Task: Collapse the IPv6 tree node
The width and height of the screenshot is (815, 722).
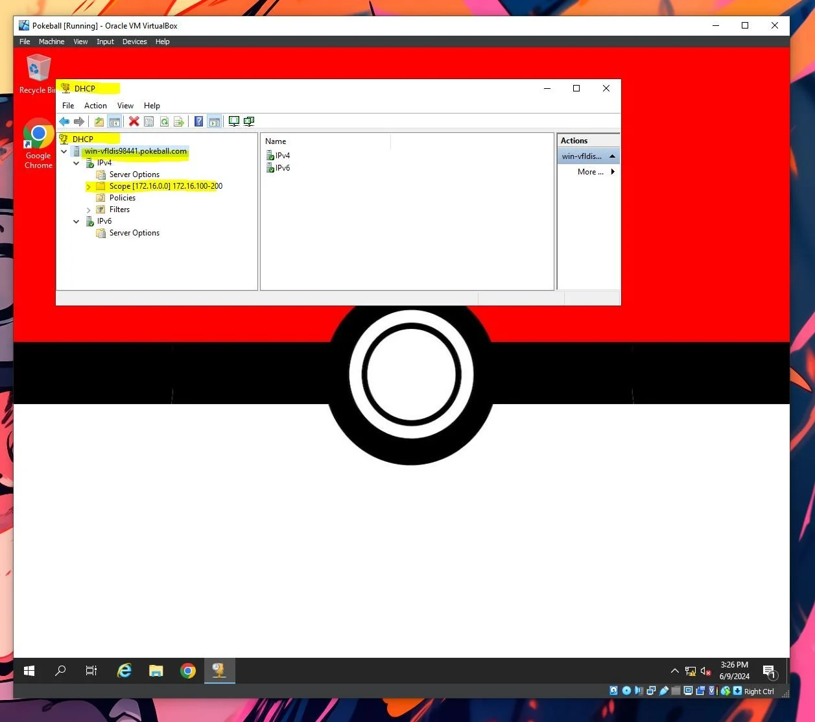Action: 77,221
